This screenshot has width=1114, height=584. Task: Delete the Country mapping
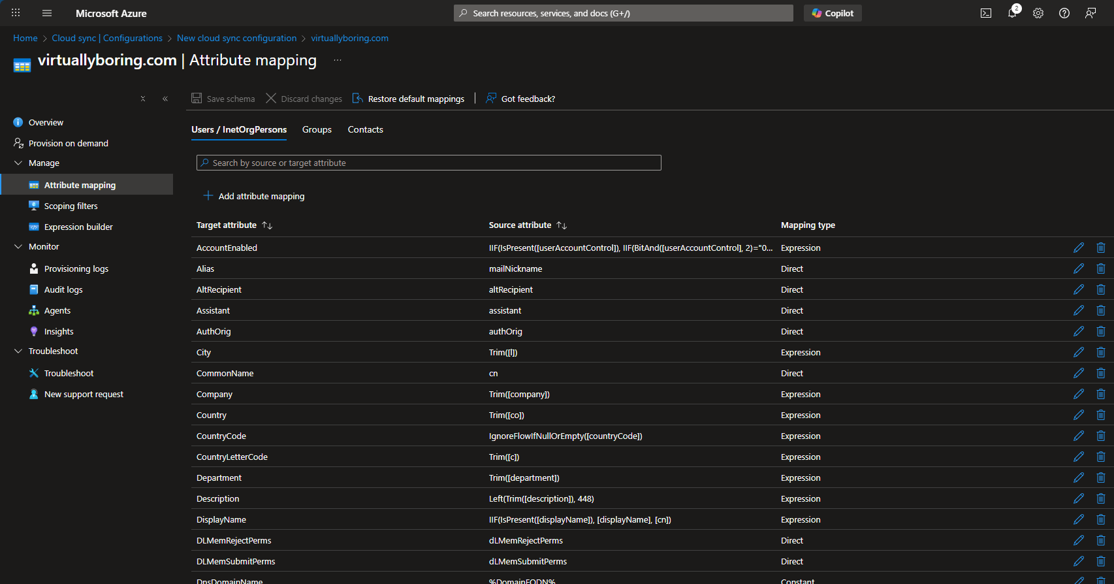point(1101,415)
